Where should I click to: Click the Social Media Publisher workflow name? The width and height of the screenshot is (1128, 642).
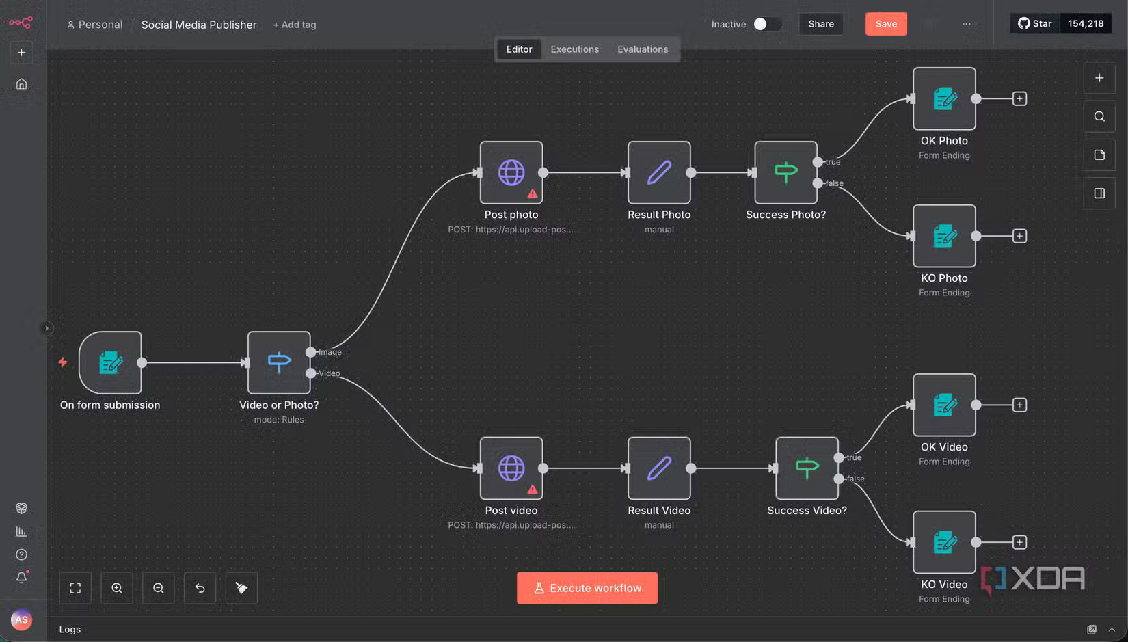coord(199,25)
